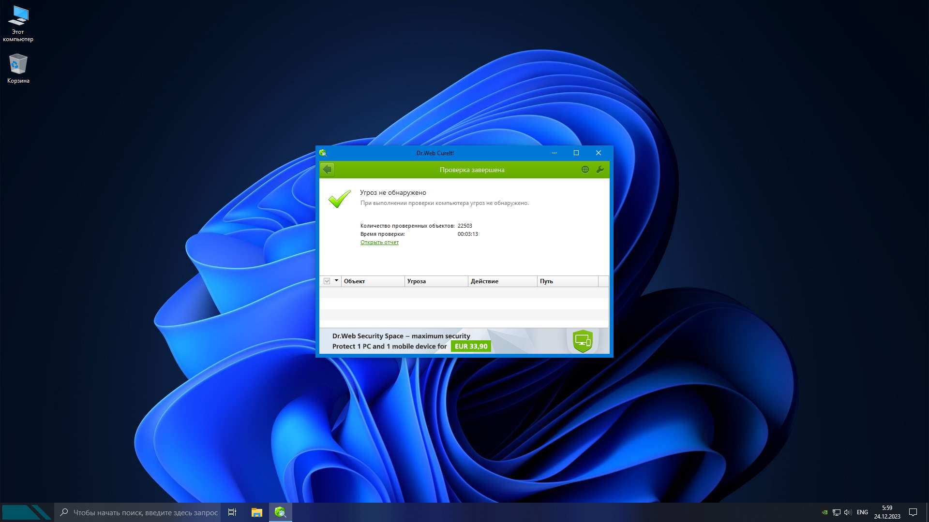Open the Открыть отчет report link
The image size is (929, 522).
point(379,243)
